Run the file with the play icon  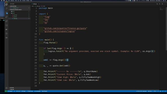tap(160, 4)
